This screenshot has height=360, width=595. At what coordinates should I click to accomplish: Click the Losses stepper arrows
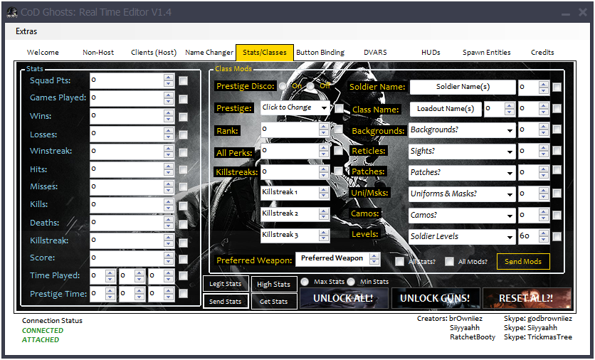169,134
